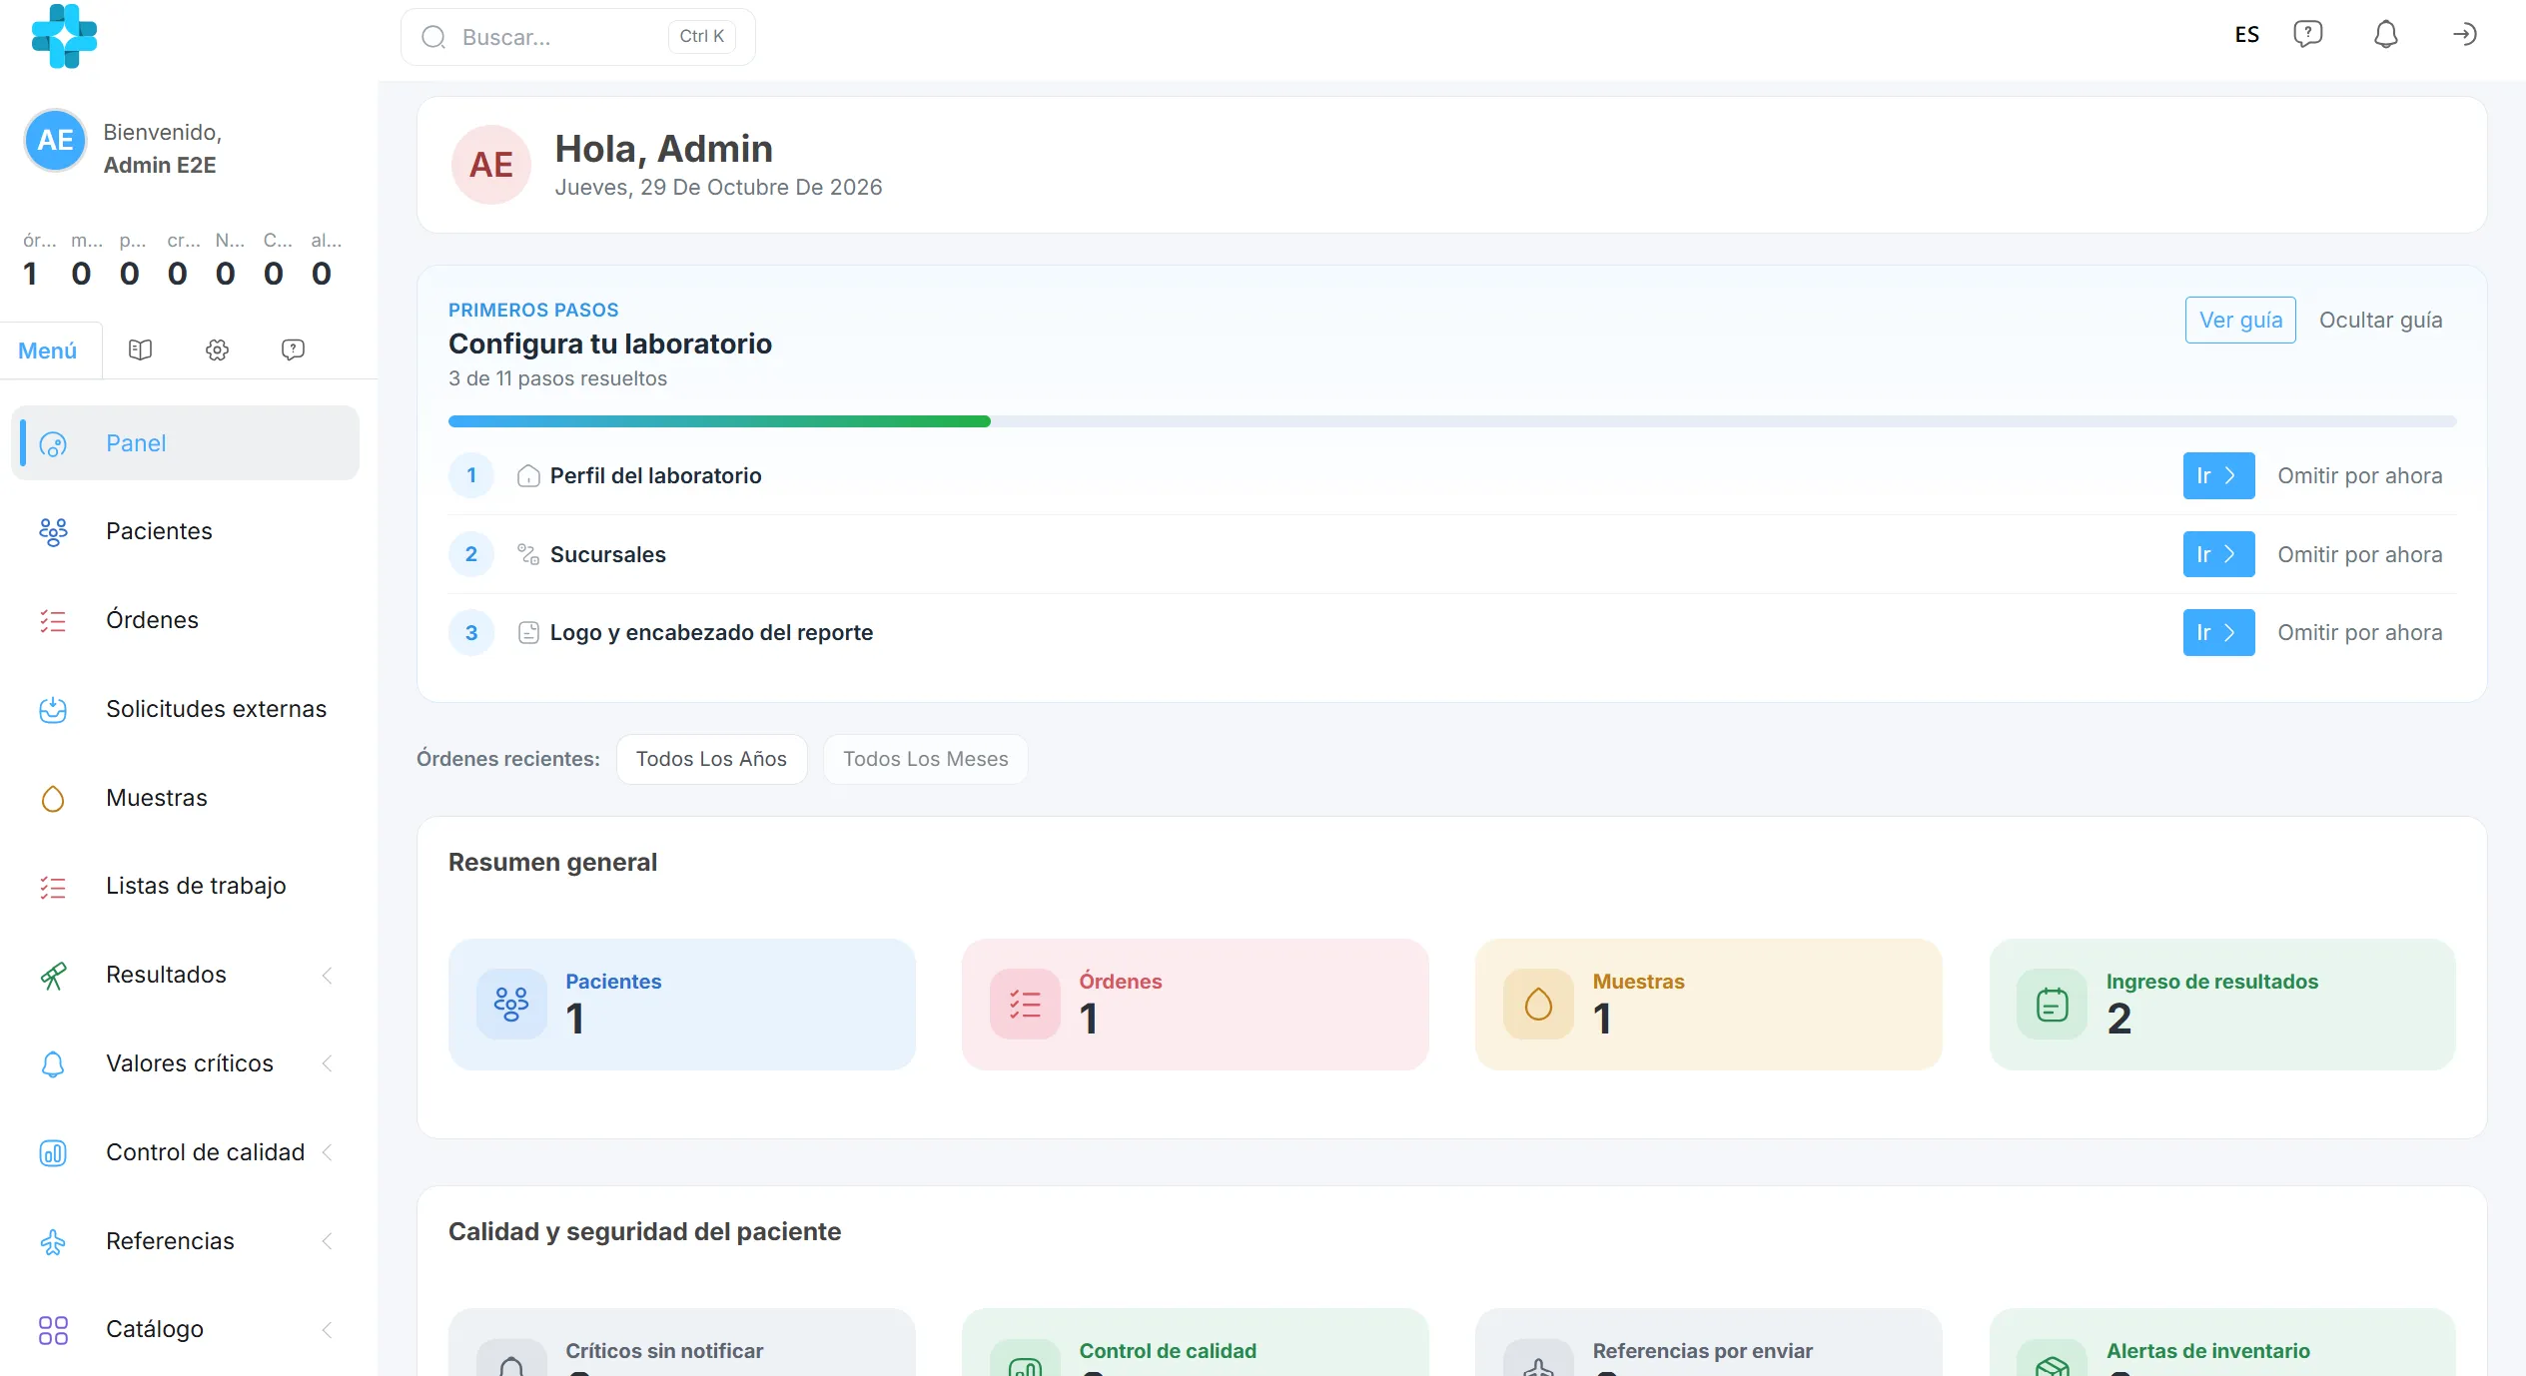Click Omitir por ahora for Sucursales
The image size is (2526, 1376).
pos(2359,554)
